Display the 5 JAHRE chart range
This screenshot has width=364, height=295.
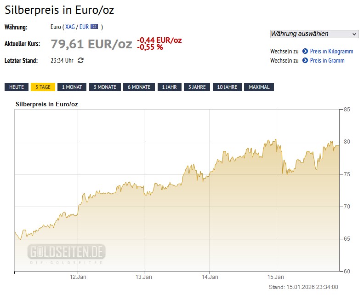click(197, 87)
